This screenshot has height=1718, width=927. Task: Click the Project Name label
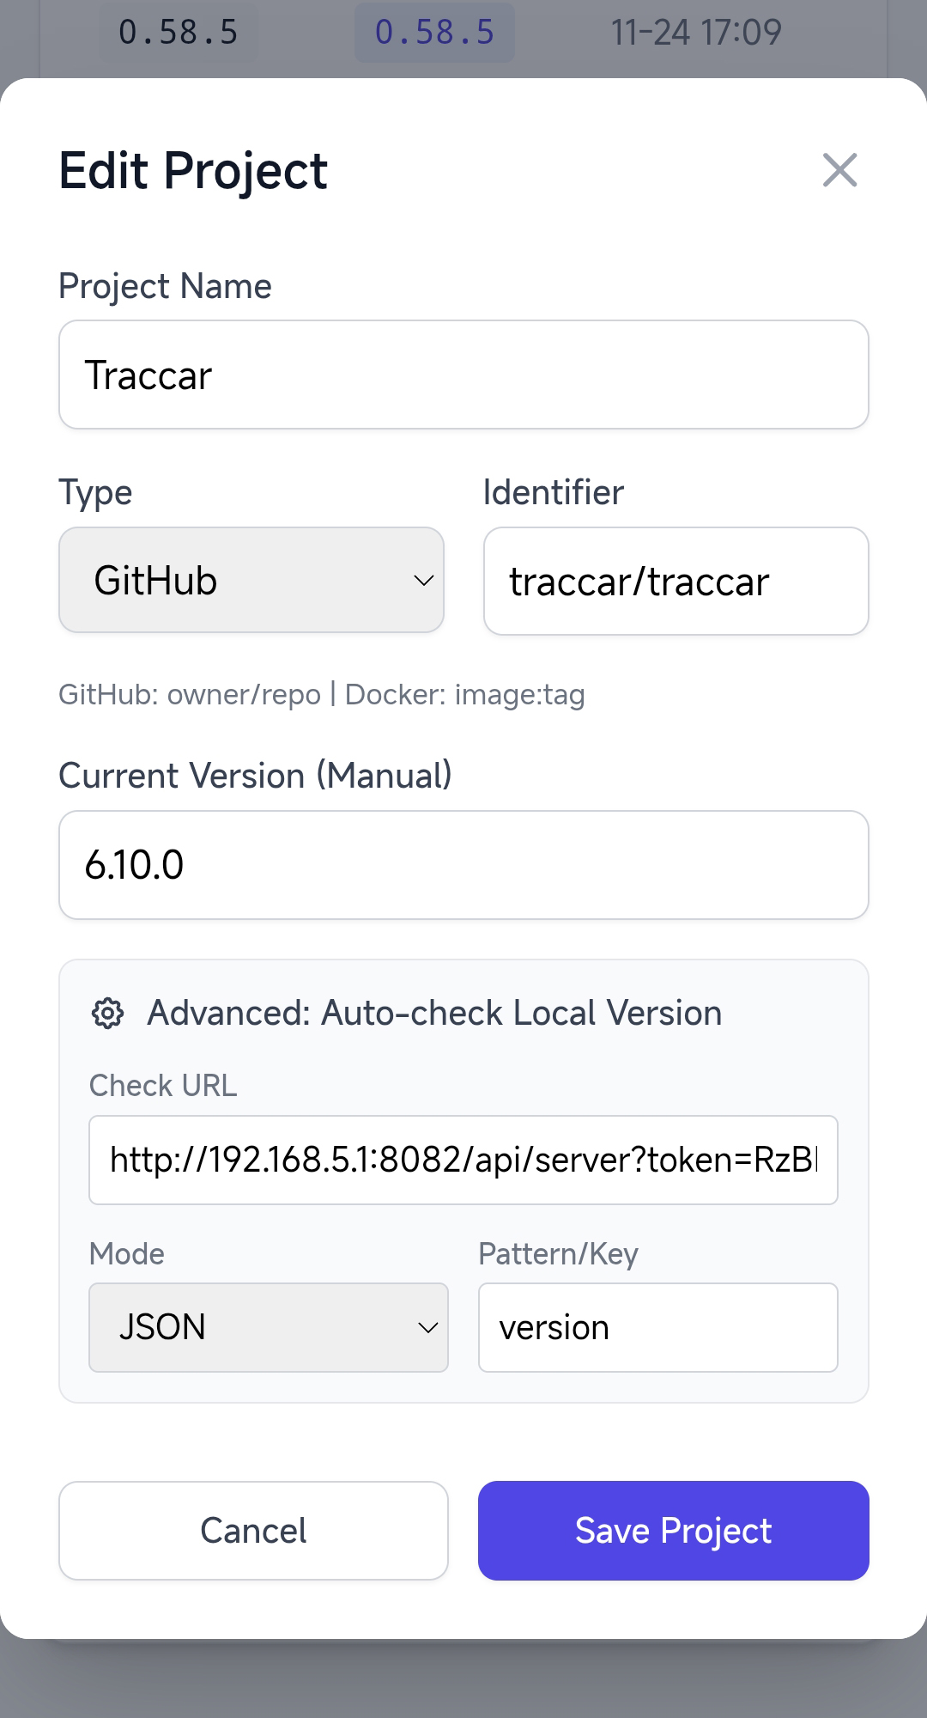tap(165, 286)
